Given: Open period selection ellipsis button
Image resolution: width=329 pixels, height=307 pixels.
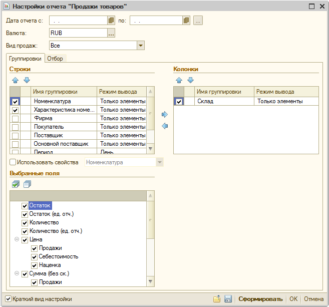Looking at the screenshot, I should [198, 21].
